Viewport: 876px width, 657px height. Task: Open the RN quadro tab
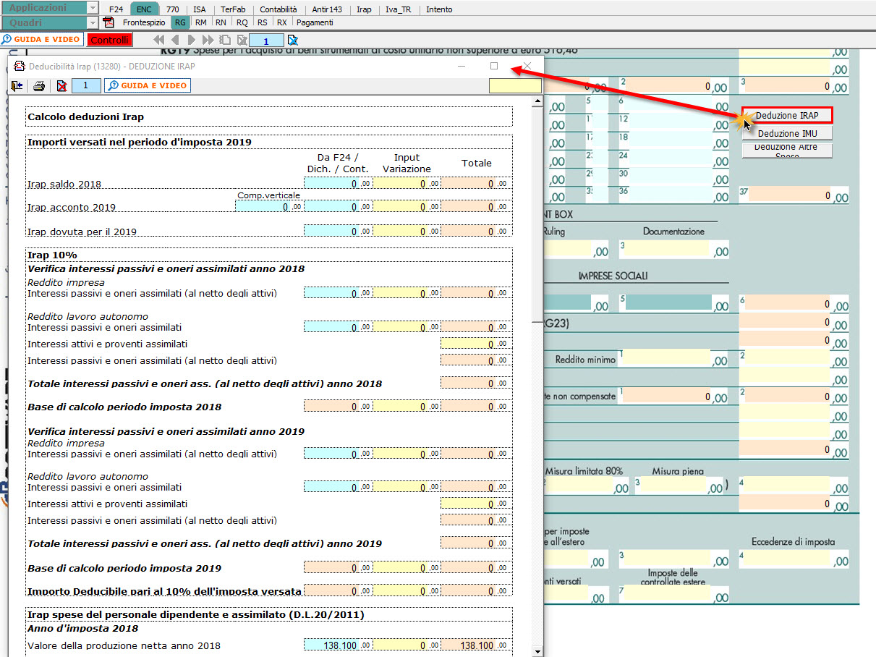[x=221, y=22]
